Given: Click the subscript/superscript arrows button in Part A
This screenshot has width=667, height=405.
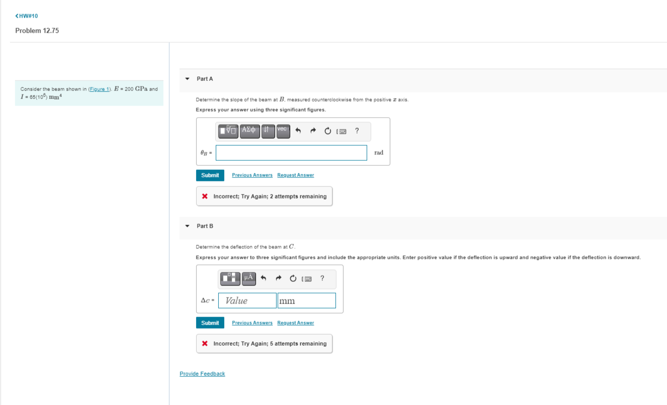Looking at the screenshot, I should click(268, 131).
